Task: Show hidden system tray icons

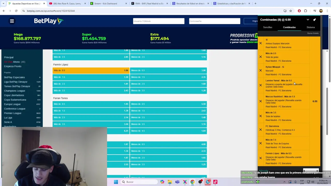Action: (x=284, y=182)
